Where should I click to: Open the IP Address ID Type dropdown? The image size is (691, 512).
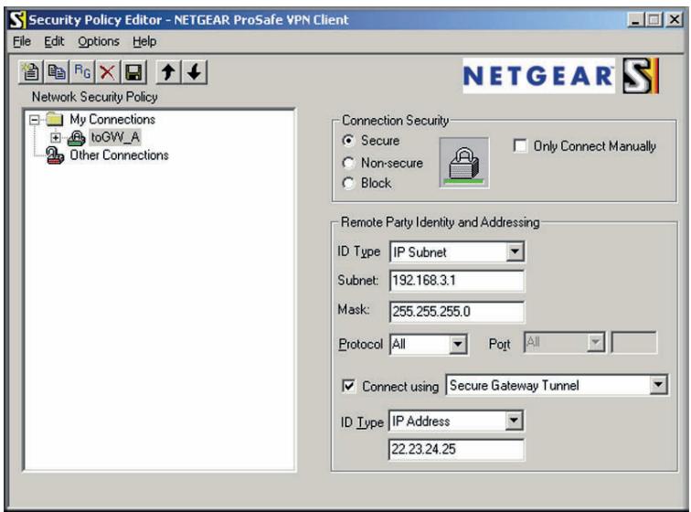pos(514,421)
